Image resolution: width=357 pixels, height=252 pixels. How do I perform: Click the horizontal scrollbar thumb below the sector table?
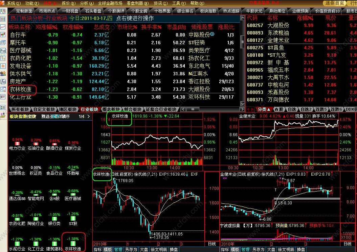pos(193,109)
